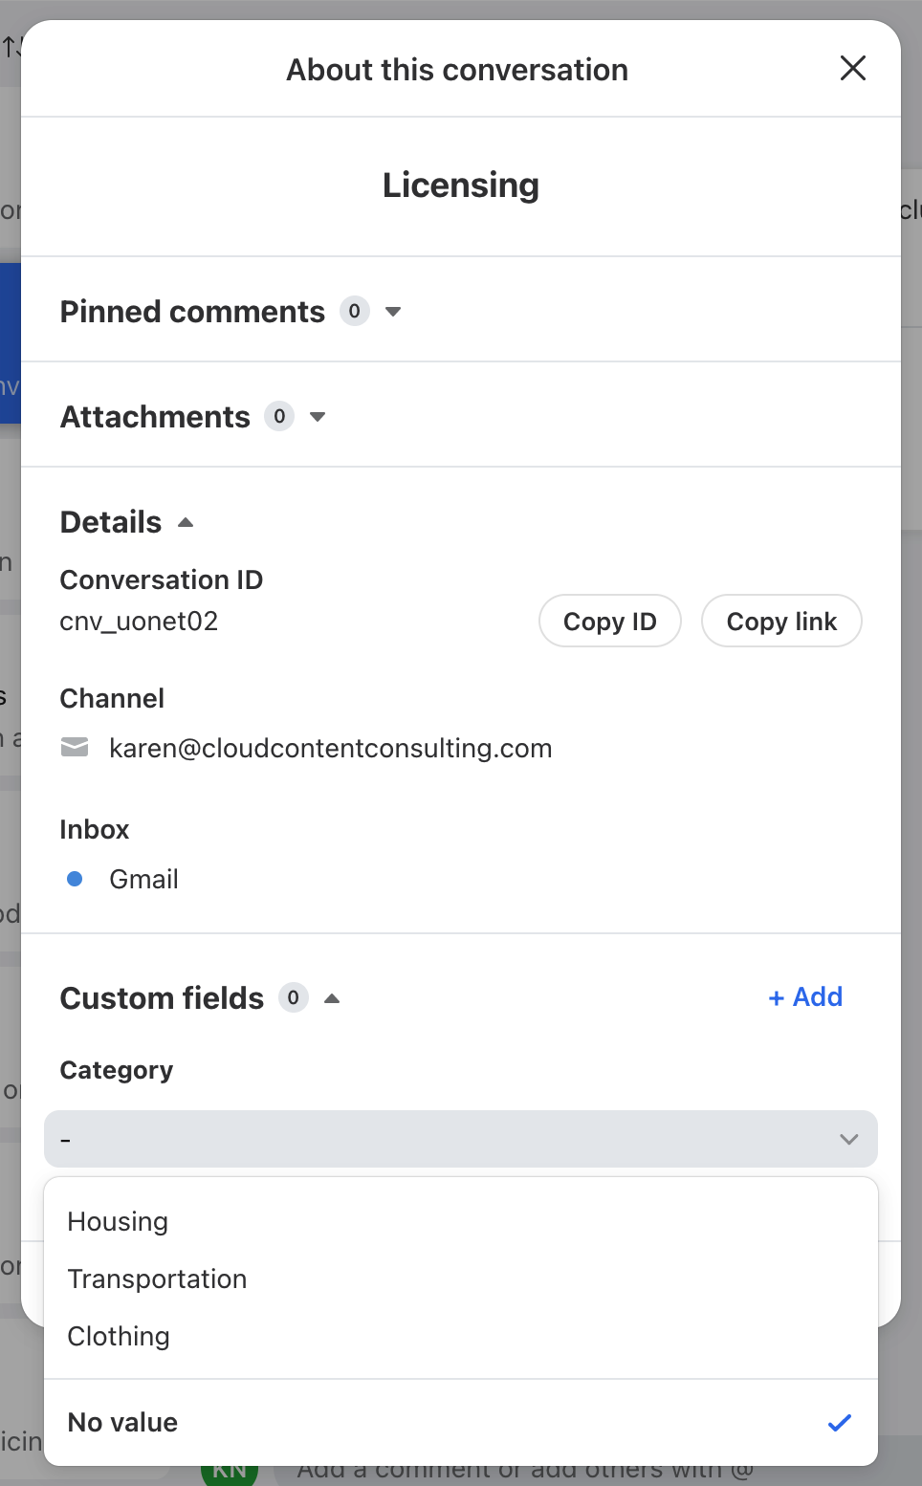Click the Copy ID button

[609, 622]
